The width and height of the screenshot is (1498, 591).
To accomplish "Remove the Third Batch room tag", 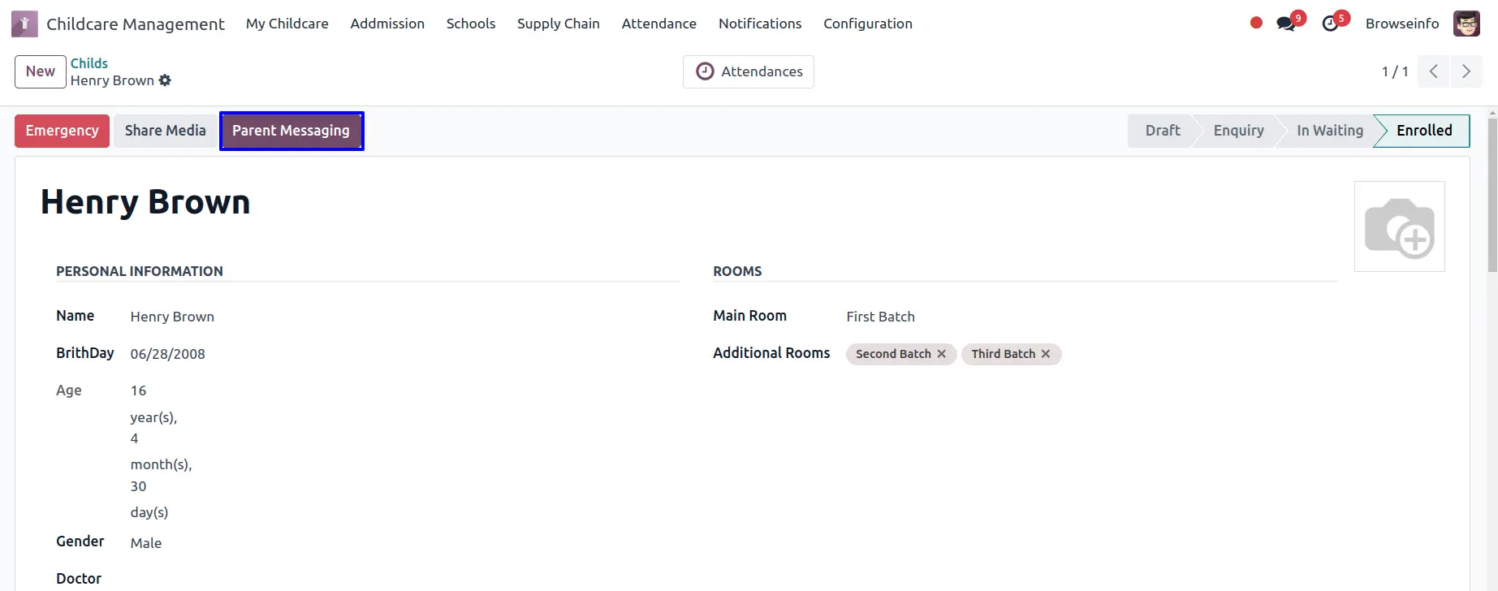I will tap(1046, 354).
